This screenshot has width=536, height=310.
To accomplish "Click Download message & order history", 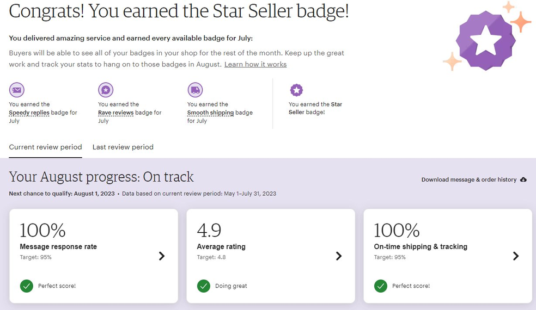I will point(469,179).
